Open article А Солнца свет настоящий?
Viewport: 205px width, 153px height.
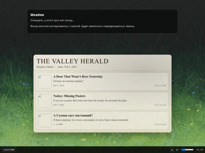click(x=102, y=121)
